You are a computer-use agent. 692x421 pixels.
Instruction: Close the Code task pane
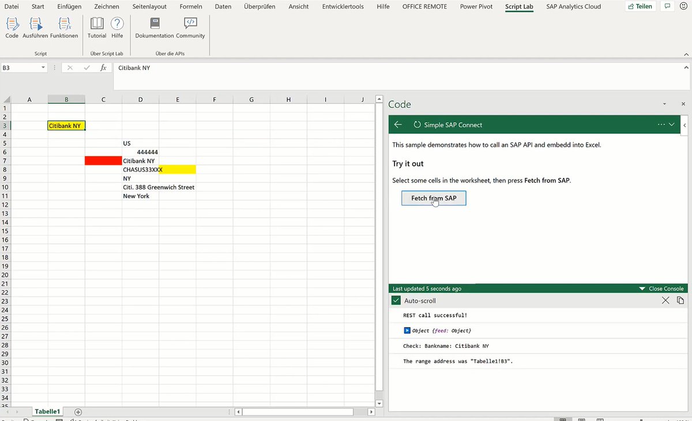(x=683, y=104)
